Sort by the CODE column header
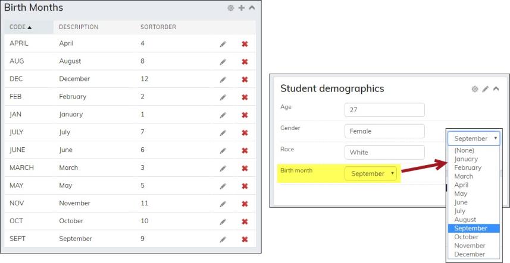510x263 pixels. click(x=21, y=27)
